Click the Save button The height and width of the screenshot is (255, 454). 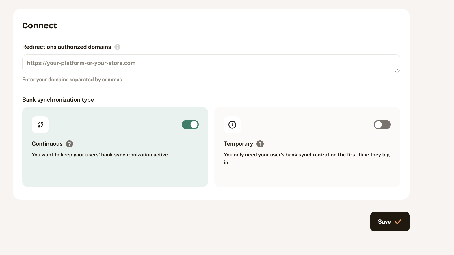(390, 222)
